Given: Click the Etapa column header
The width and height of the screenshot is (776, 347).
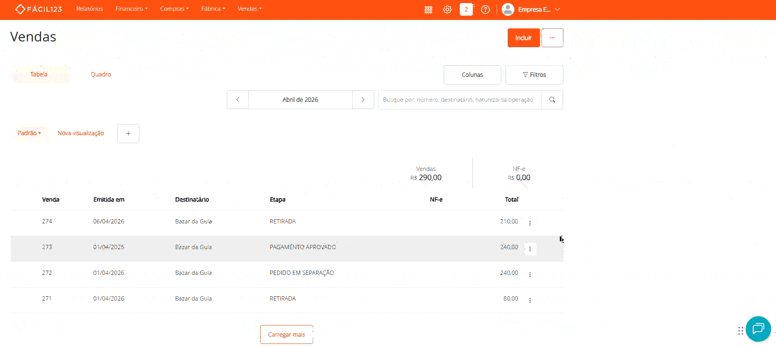Looking at the screenshot, I should click(x=277, y=200).
